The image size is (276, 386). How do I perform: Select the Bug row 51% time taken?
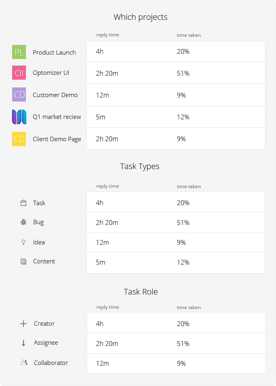click(x=183, y=223)
